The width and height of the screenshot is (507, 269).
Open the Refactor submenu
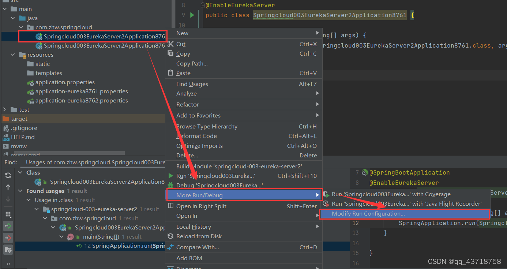(x=244, y=104)
